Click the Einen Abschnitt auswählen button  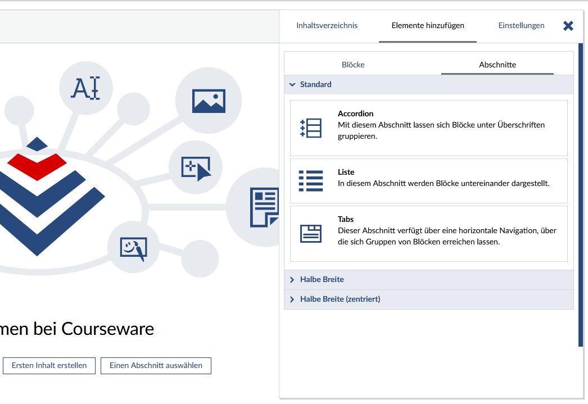point(156,365)
